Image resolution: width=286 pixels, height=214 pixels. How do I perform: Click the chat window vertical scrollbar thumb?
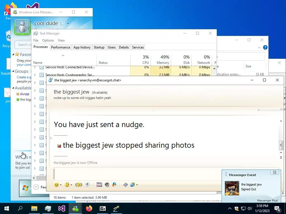[281, 145]
